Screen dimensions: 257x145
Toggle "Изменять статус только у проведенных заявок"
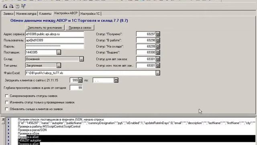click(x=7, y=102)
